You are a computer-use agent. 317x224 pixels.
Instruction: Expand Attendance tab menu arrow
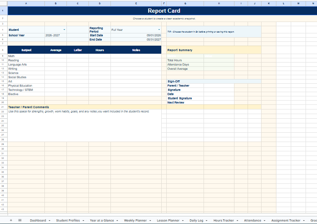click(264, 221)
